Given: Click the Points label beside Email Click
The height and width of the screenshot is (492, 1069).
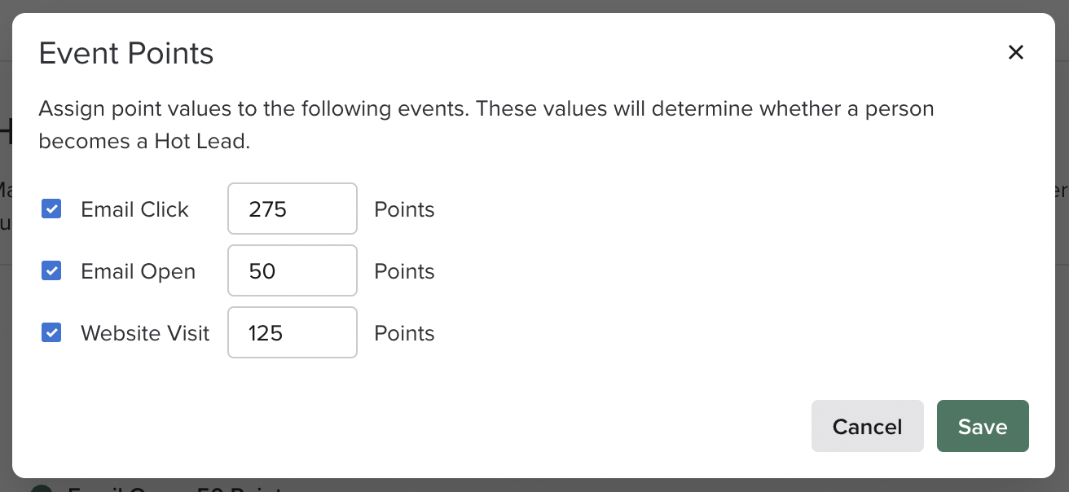Looking at the screenshot, I should pos(403,209).
